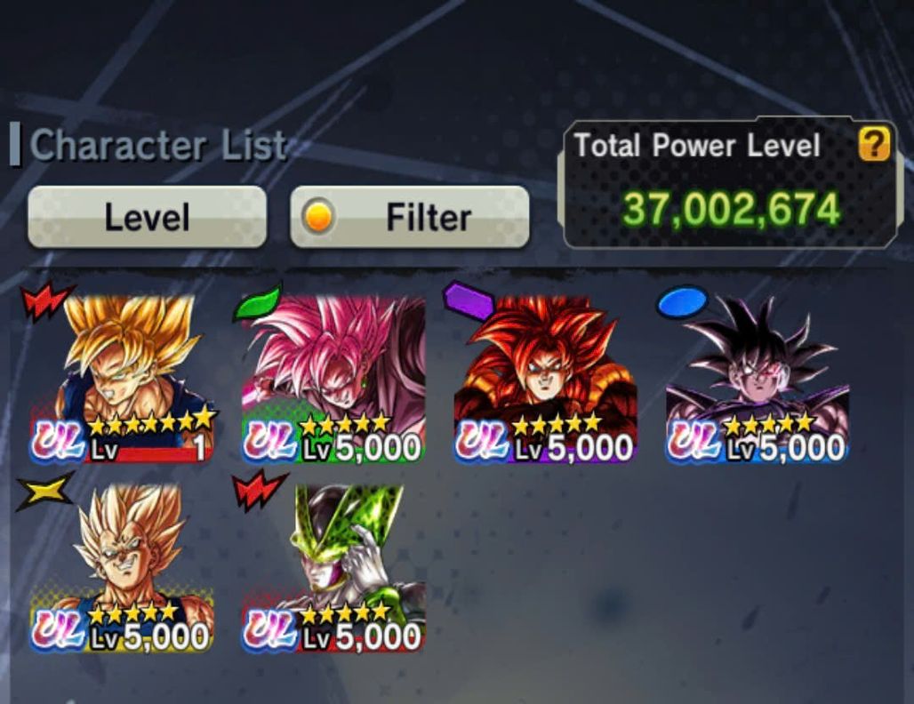Click the yellow question mark help icon

tap(874, 144)
